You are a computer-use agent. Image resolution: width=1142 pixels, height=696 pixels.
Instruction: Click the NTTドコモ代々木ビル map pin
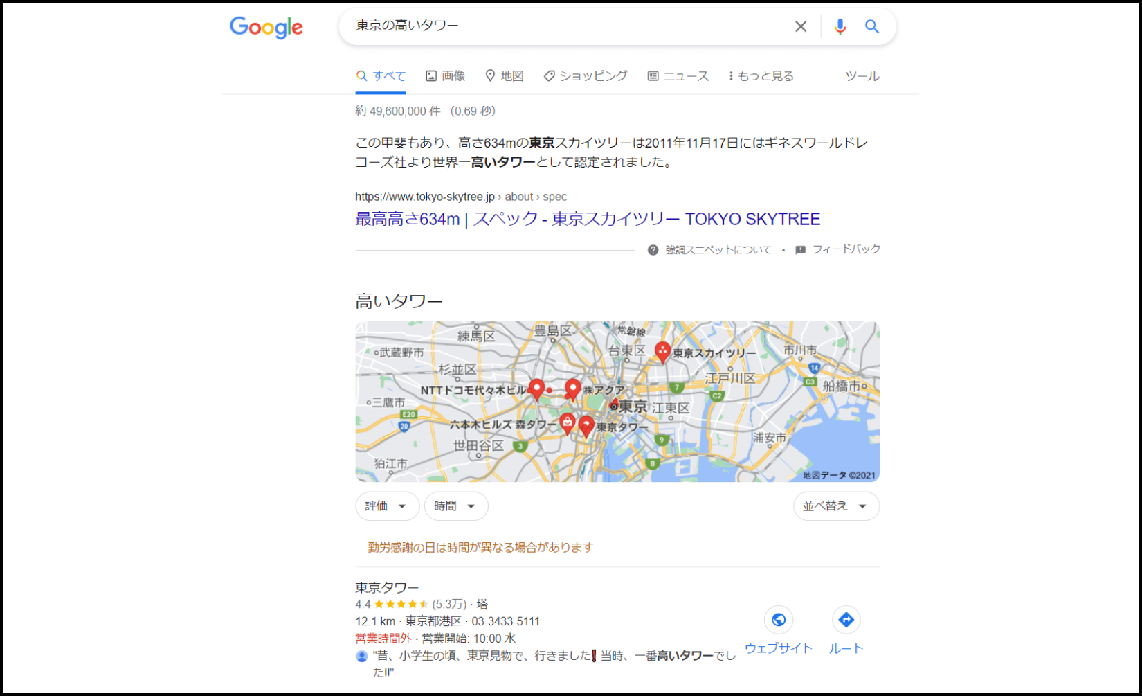(x=536, y=389)
